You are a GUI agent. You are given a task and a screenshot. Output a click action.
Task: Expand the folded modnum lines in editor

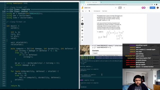pyautogui.click(x=43, y=11)
